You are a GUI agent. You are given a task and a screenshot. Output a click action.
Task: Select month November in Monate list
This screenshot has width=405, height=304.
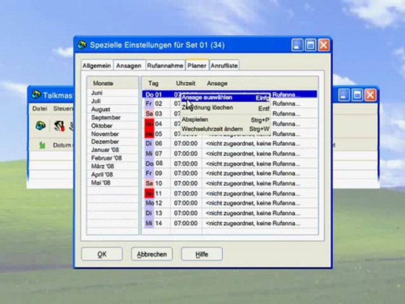[x=113, y=134]
